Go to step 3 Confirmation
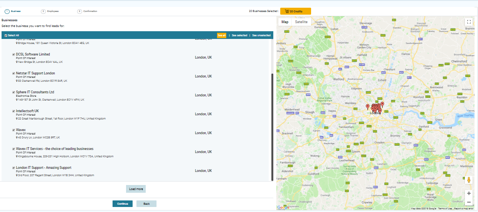The image size is (478, 212). pyautogui.click(x=87, y=11)
